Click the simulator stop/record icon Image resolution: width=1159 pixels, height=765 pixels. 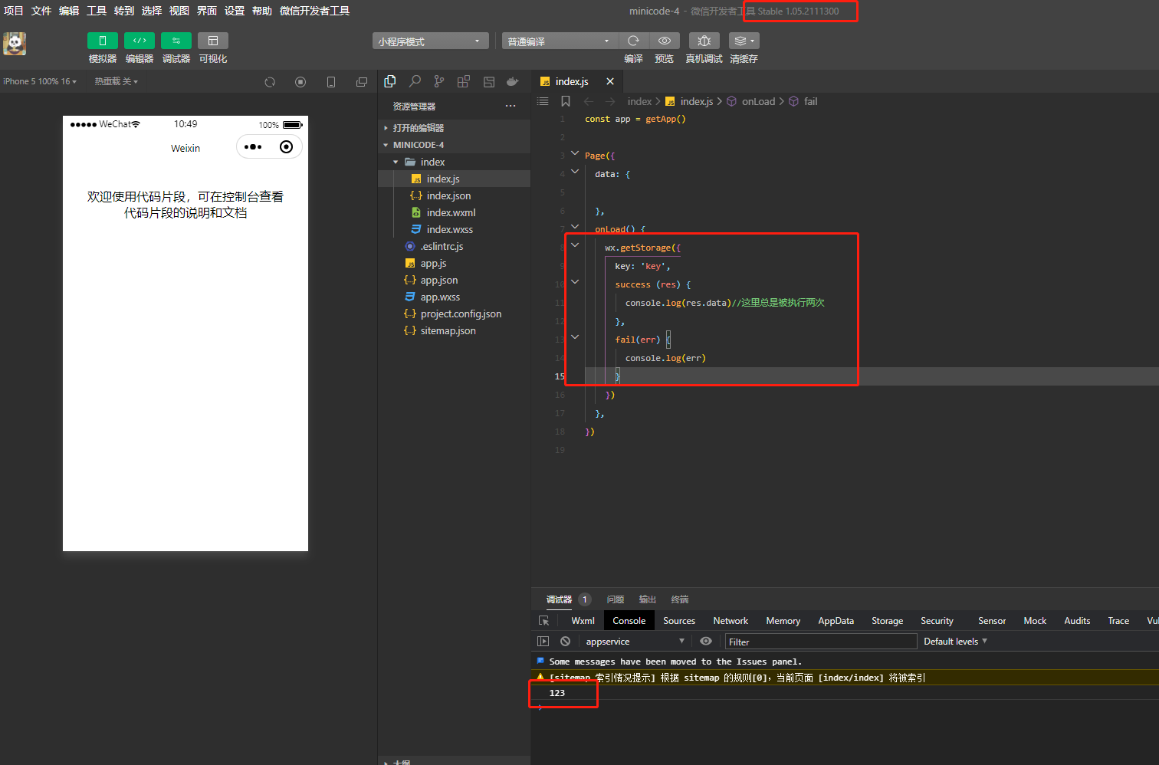(x=300, y=82)
